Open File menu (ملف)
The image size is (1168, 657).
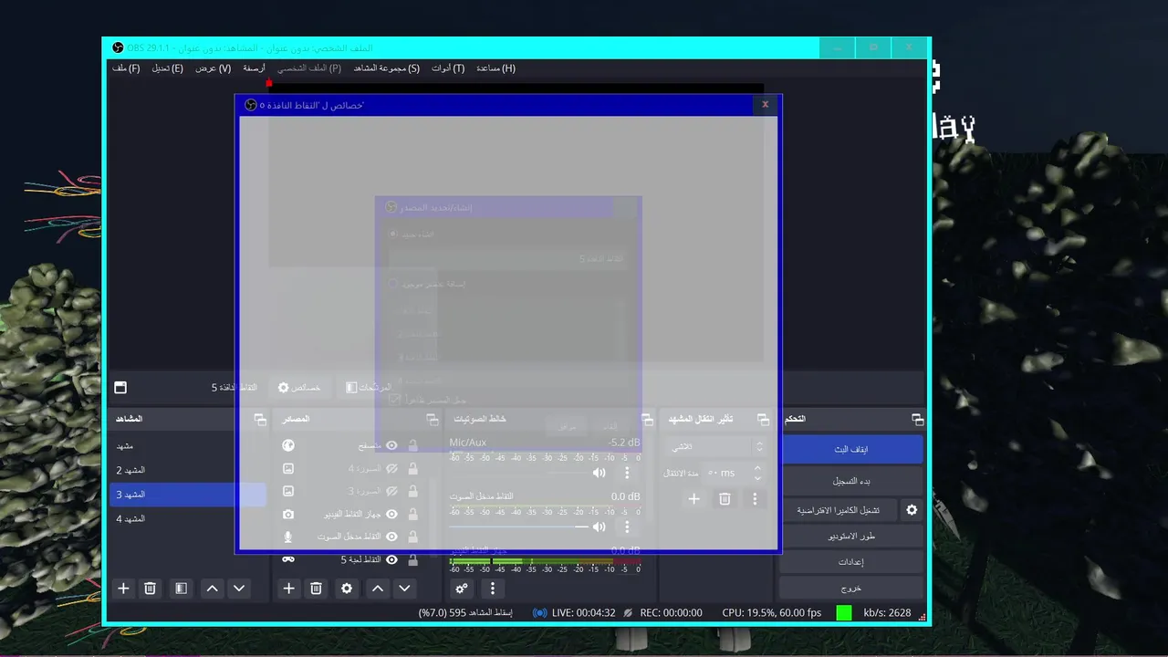[126, 68]
